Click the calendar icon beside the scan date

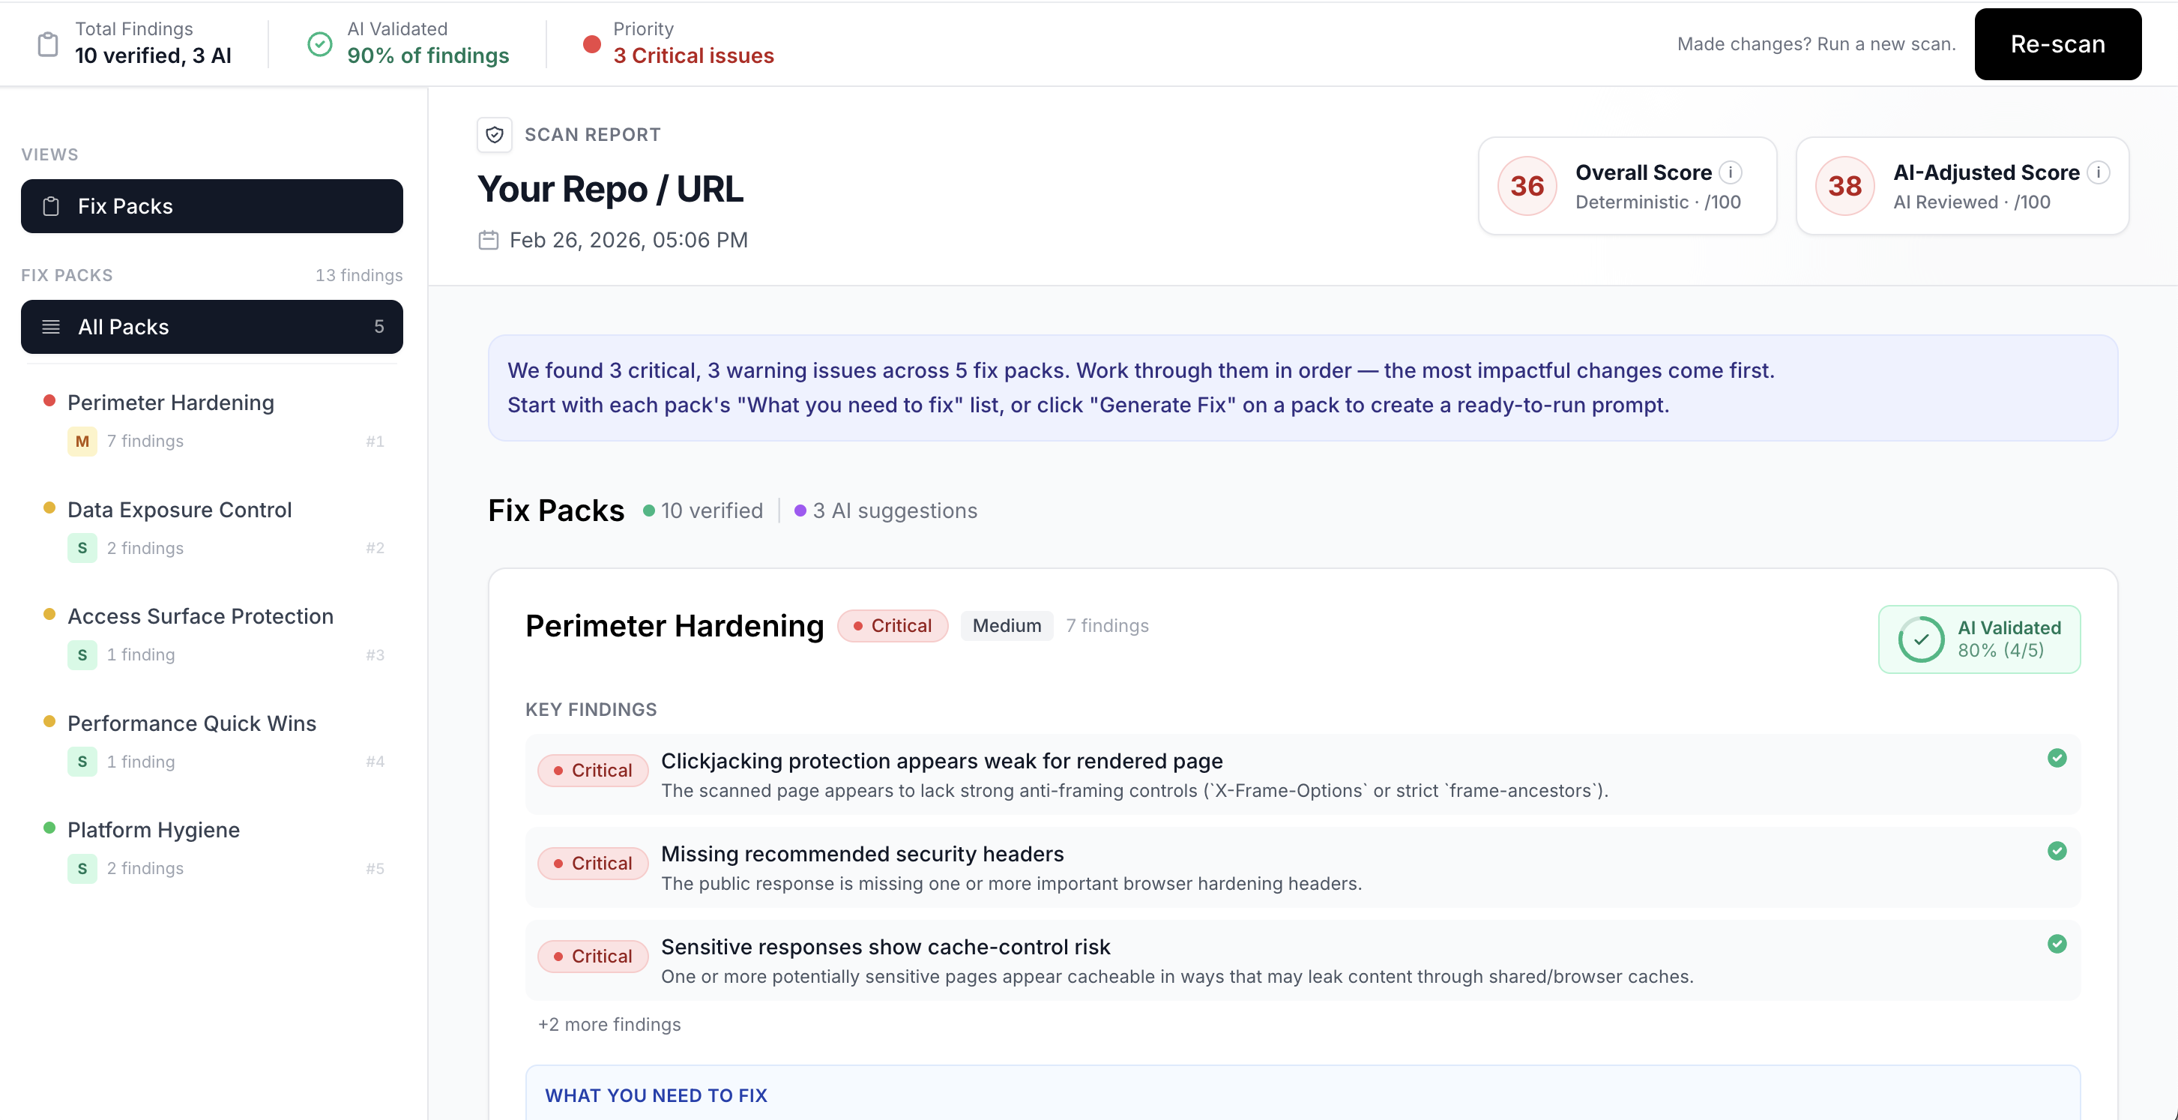click(489, 240)
